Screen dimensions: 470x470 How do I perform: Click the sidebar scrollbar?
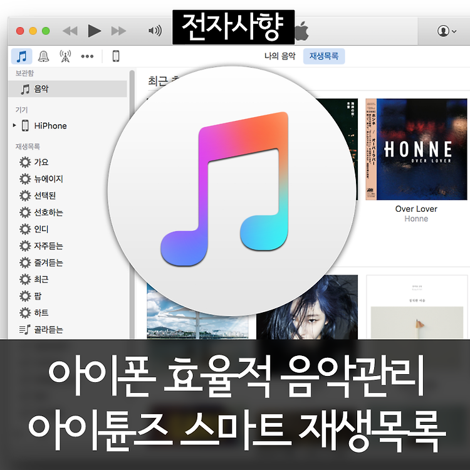click(x=132, y=204)
